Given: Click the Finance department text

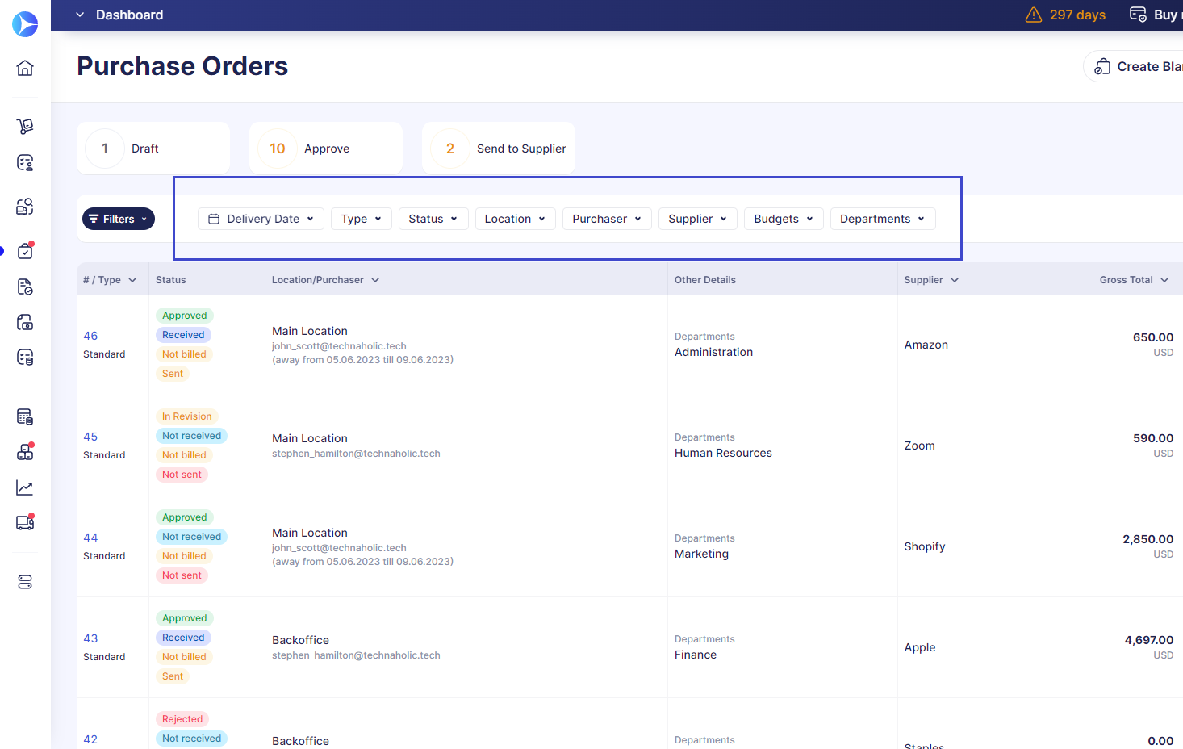Looking at the screenshot, I should 696,655.
